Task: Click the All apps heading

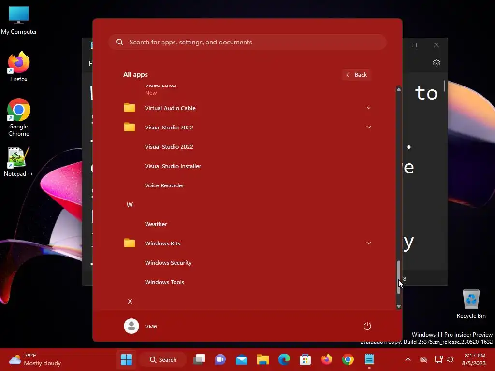Action: 135,75
